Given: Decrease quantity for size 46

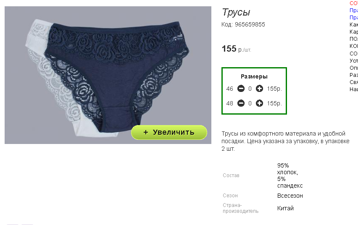Looking at the screenshot, I should [241, 89].
